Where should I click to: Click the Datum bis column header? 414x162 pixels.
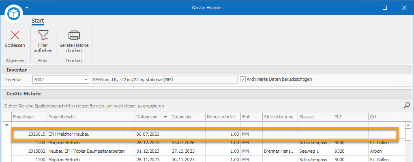(187, 117)
